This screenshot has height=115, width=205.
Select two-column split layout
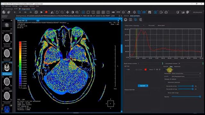point(93,12)
